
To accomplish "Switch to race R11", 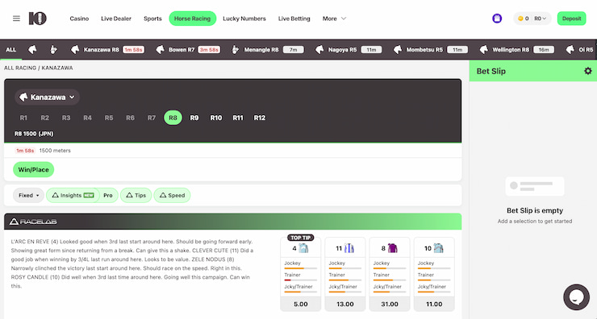I will [x=238, y=118].
